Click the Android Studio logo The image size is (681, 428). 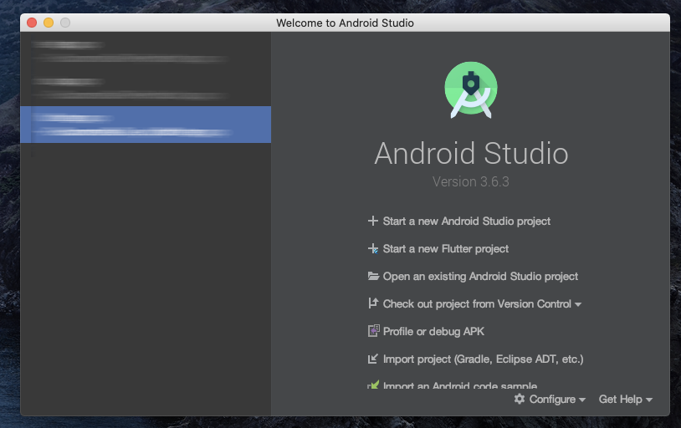click(471, 89)
